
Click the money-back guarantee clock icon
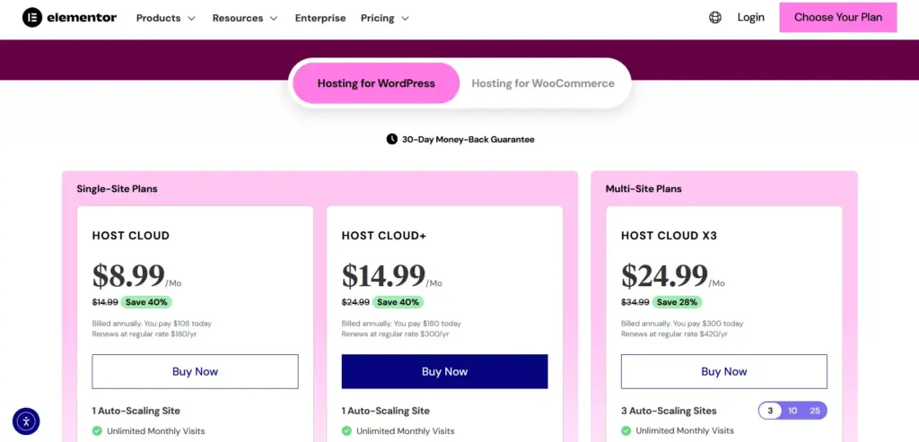point(391,139)
